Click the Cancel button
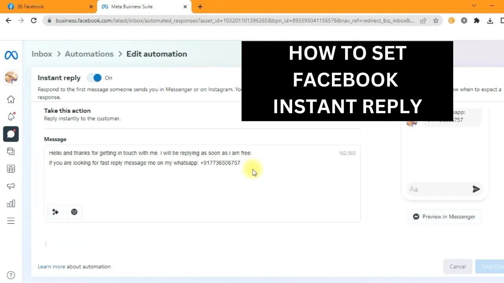This screenshot has width=504, height=283. tap(458, 266)
